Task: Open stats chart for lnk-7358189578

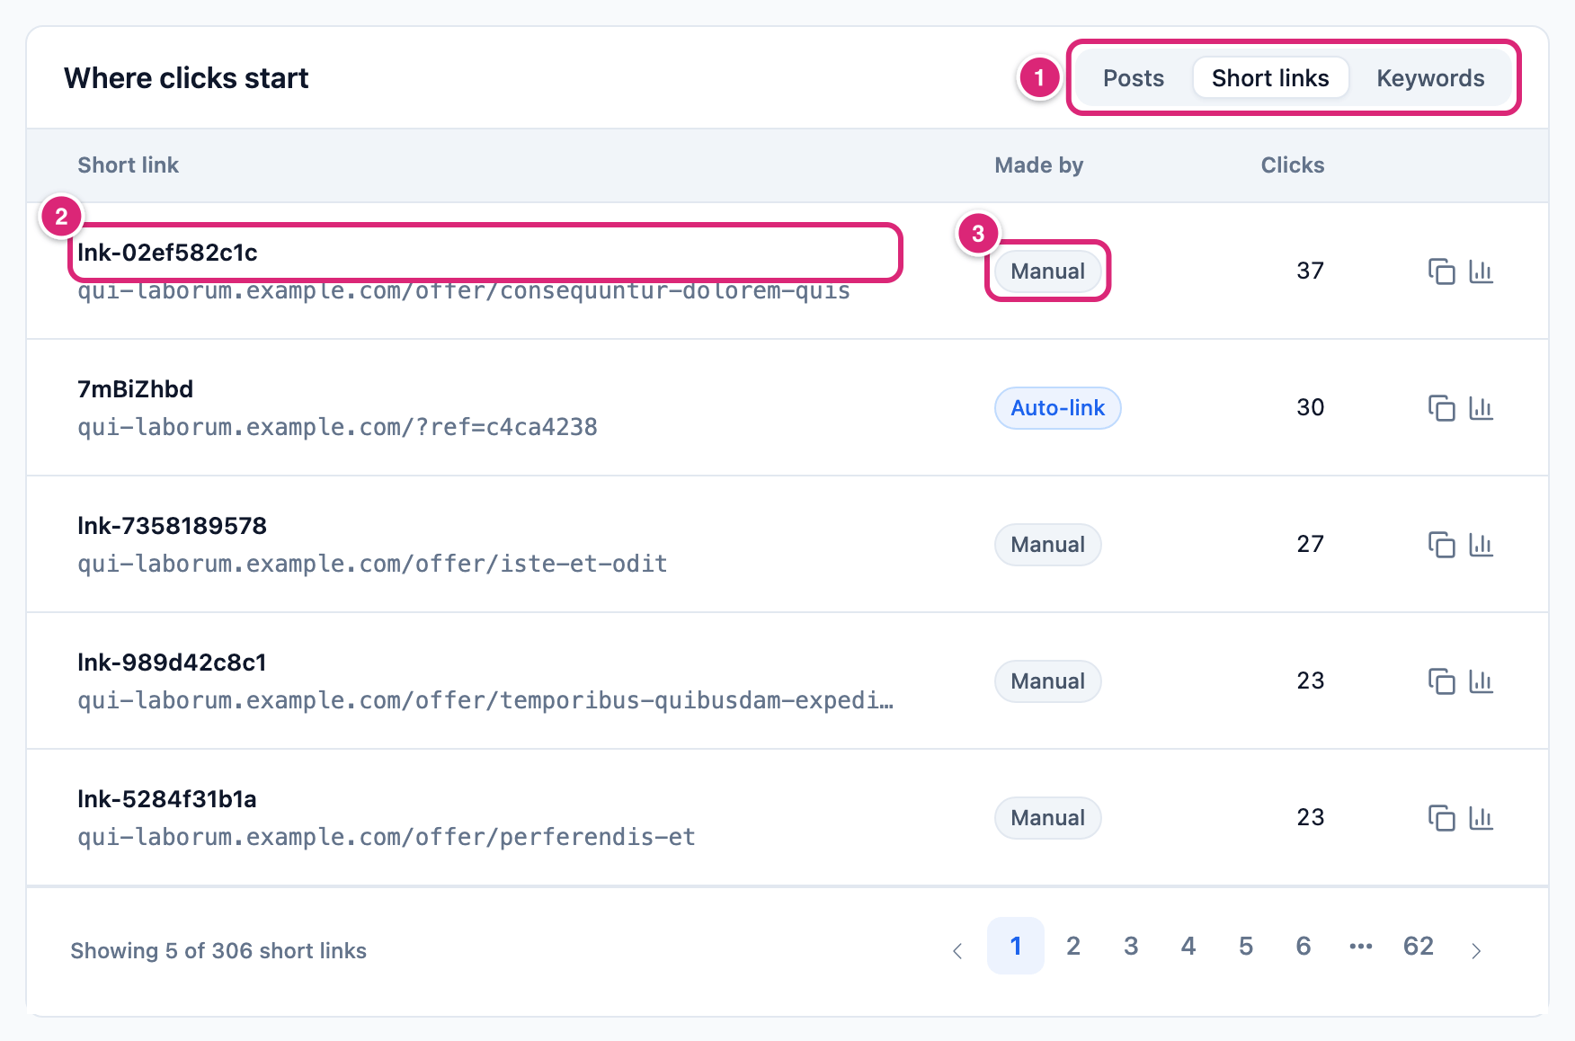Action: click(1481, 545)
